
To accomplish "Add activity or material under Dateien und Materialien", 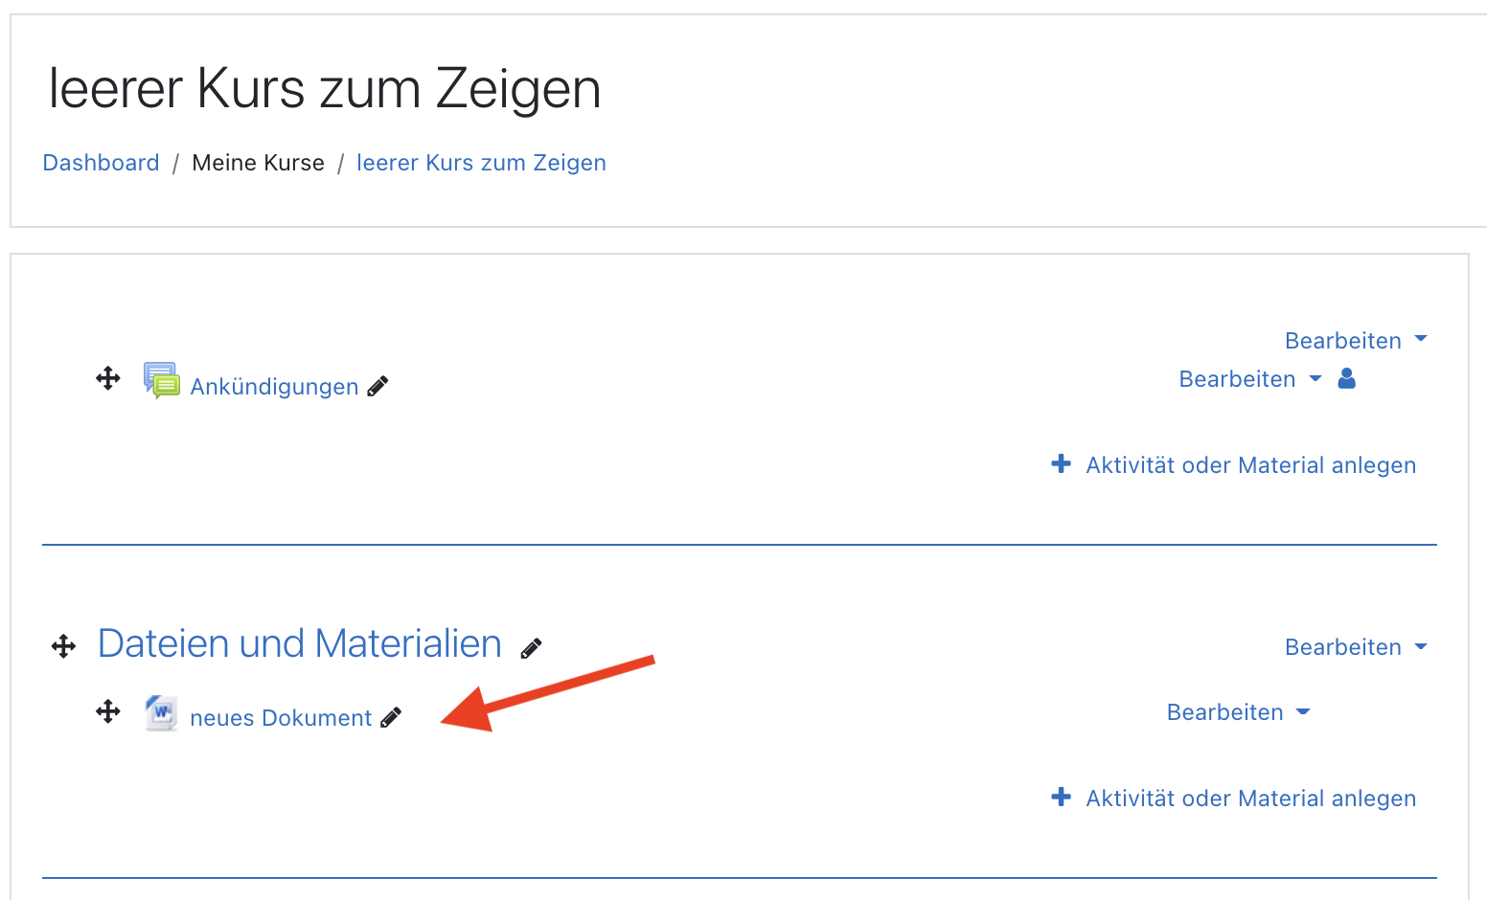I will pyautogui.click(x=1234, y=799).
